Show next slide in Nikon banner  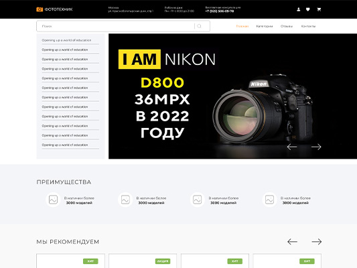[316, 147]
